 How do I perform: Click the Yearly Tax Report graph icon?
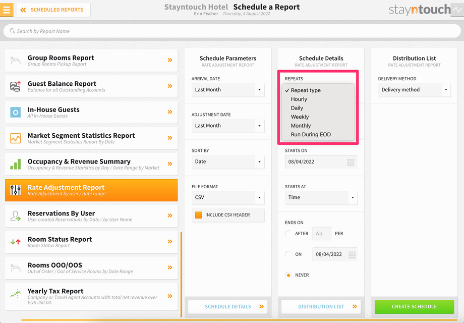tap(16, 293)
